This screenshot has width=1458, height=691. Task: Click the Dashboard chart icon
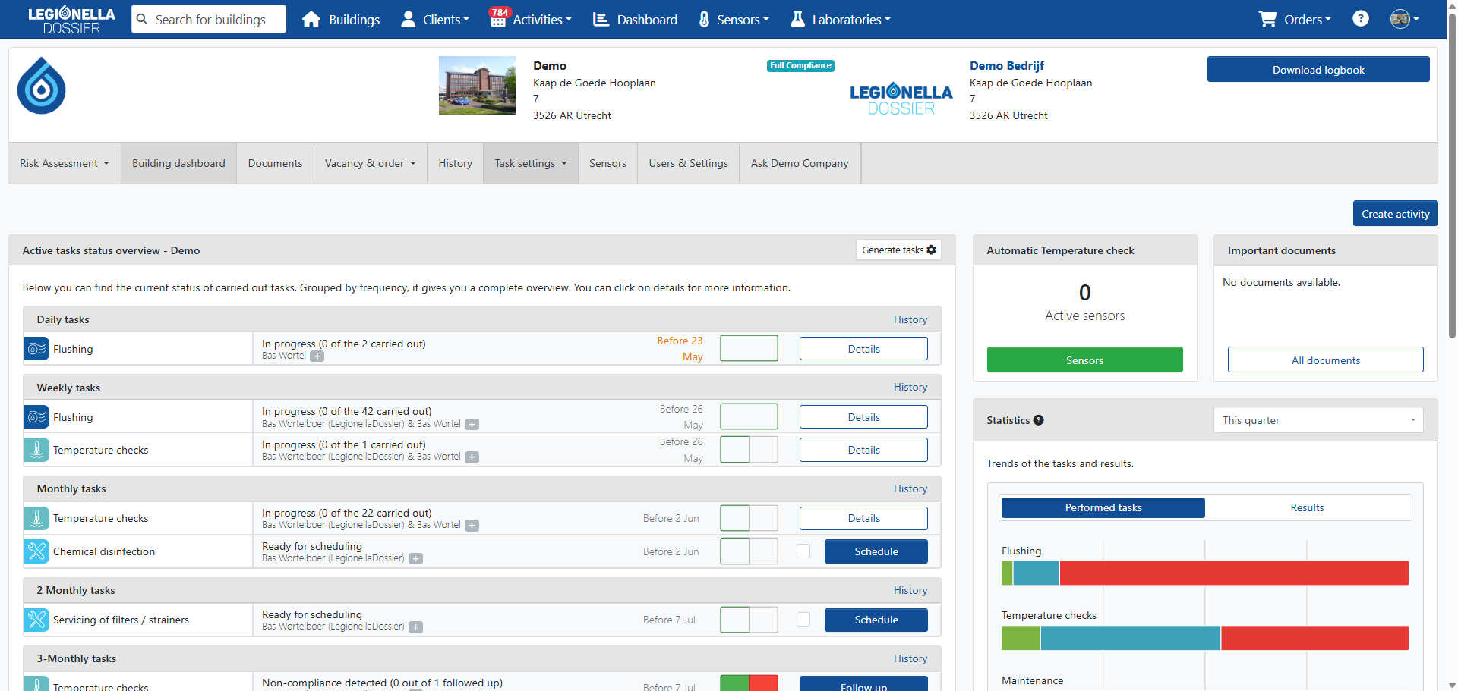[601, 20]
